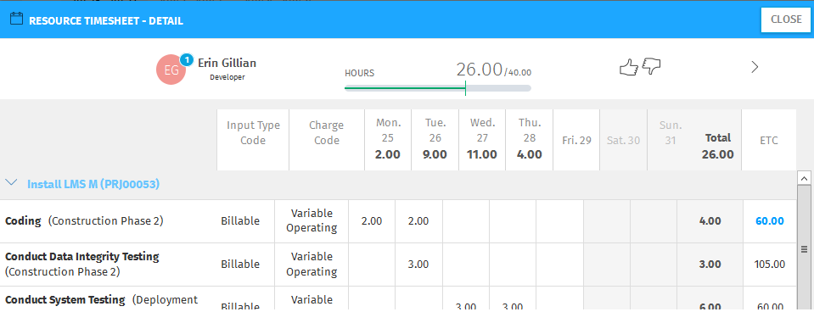Select the Sun. 31 column header
Viewport: 814px width, 312px height.
pos(671,140)
